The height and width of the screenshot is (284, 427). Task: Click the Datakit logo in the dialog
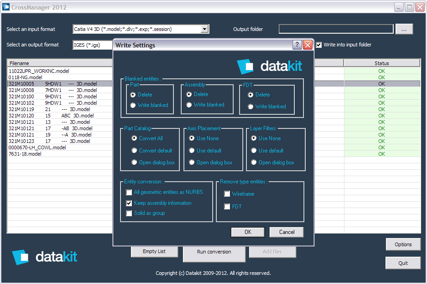click(x=269, y=66)
